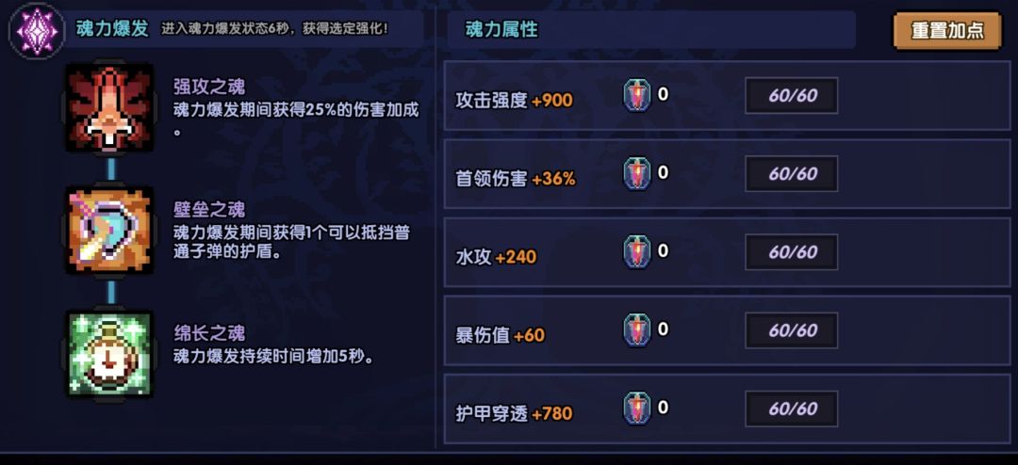Viewport: 1018px width, 465px height.
Task: Select the green 绵长之魂 clock icon
Action: pyautogui.click(x=109, y=354)
